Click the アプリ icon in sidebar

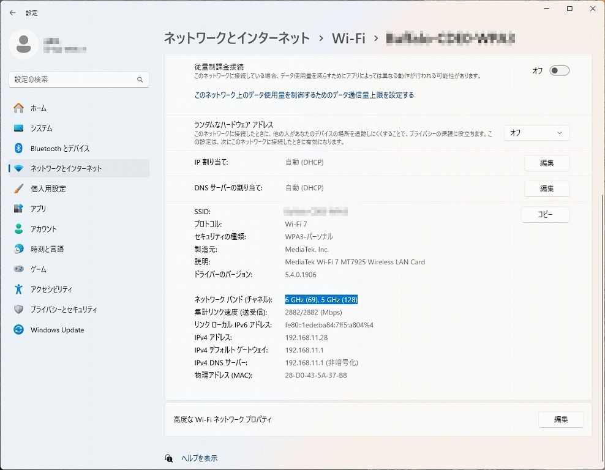coord(18,209)
